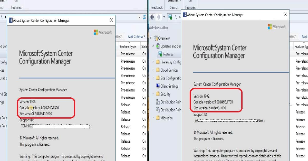This screenshot has height=161, width=308.
Task: Click the title bar icon of the Version 1702 About dialog
Action: click(x=185, y=15)
